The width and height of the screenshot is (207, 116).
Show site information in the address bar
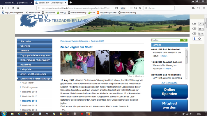click(x=39, y=8)
